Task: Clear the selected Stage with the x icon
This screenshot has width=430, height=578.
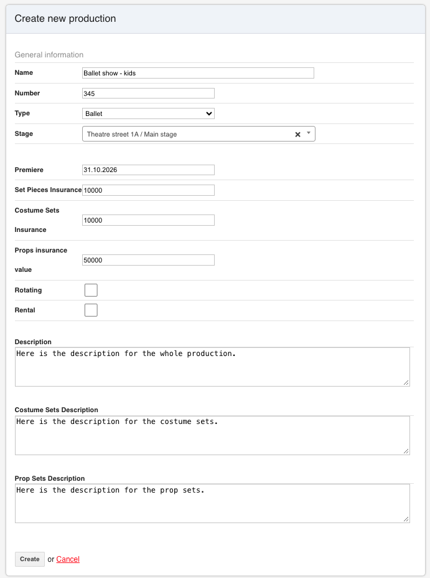Action: pos(297,135)
